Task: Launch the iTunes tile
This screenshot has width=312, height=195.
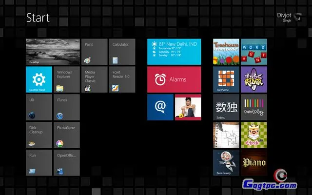Action: [66, 107]
